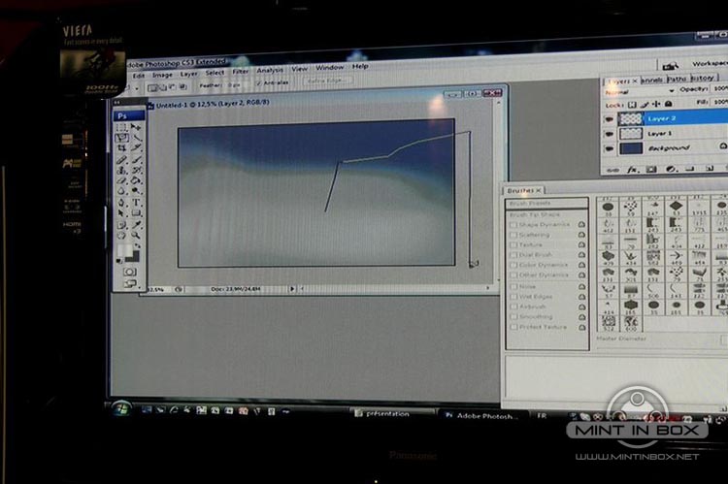Enable Wet Edges checkbox
Image resolution: width=728 pixels, height=484 pixels.
coord(513,297)
